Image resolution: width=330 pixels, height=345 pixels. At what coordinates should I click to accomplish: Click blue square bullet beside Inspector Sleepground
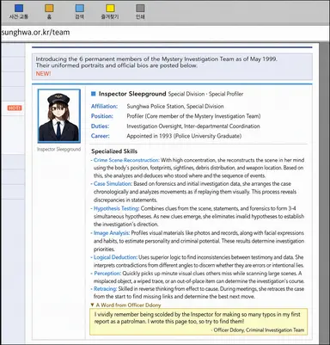pyautogui.click(x=93, y=94)
